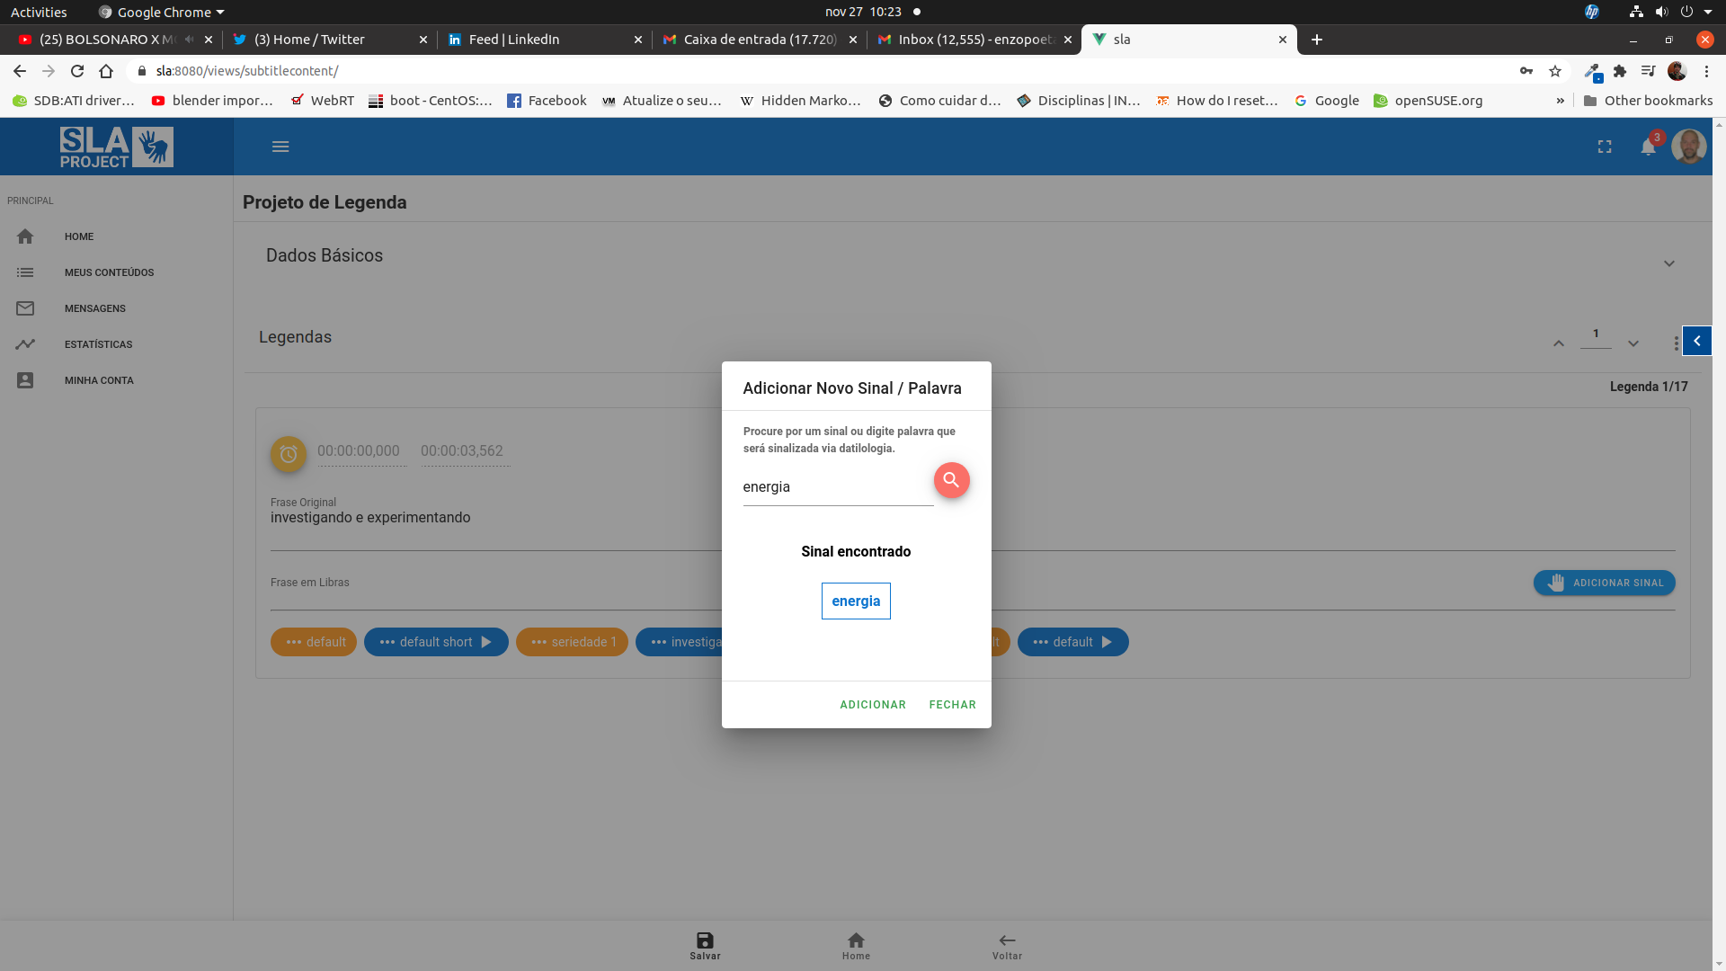Screen dimensions: 1726x971
Task: Click the user avatar in header
Action: click(1688, 147)
